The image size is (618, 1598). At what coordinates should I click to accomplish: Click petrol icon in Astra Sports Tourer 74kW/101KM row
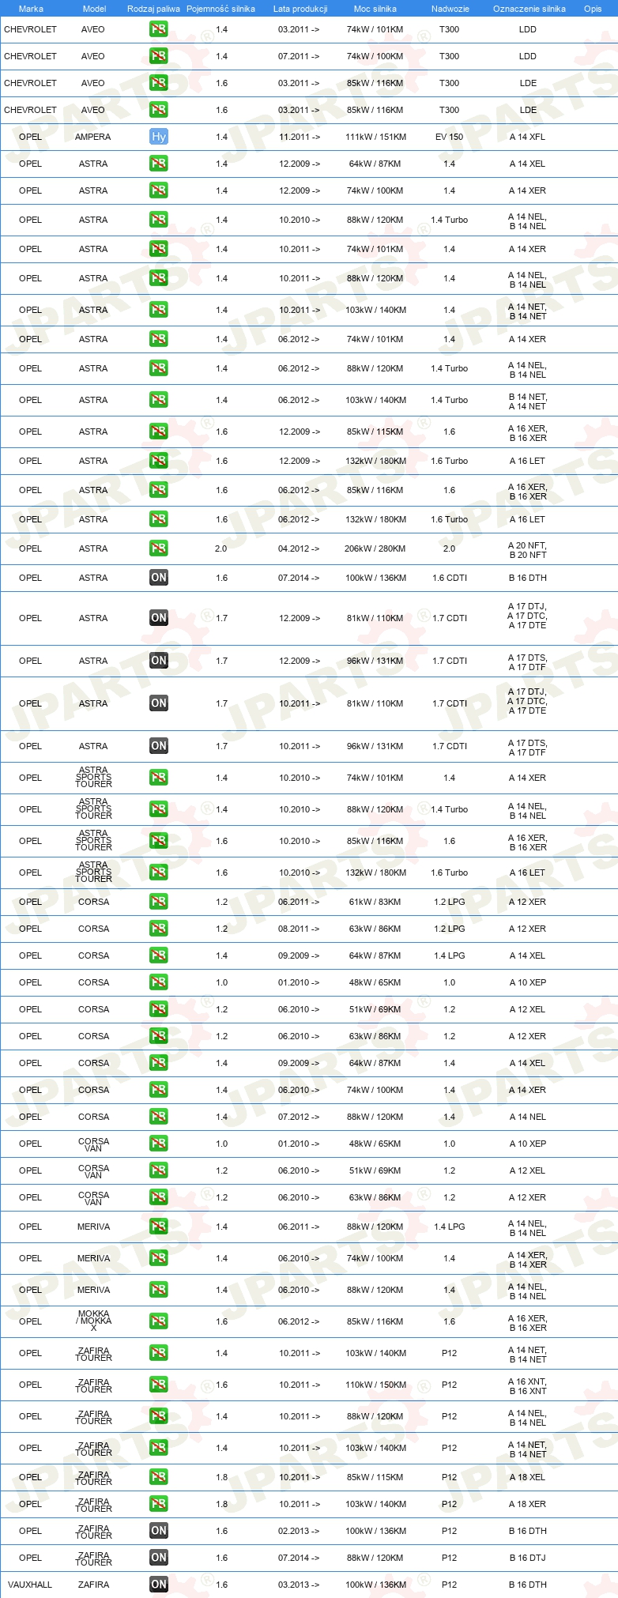tap(158, 778)
